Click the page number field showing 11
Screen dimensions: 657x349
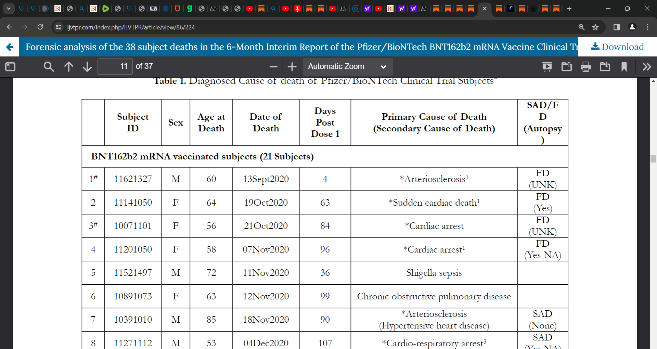pos(115,66)
